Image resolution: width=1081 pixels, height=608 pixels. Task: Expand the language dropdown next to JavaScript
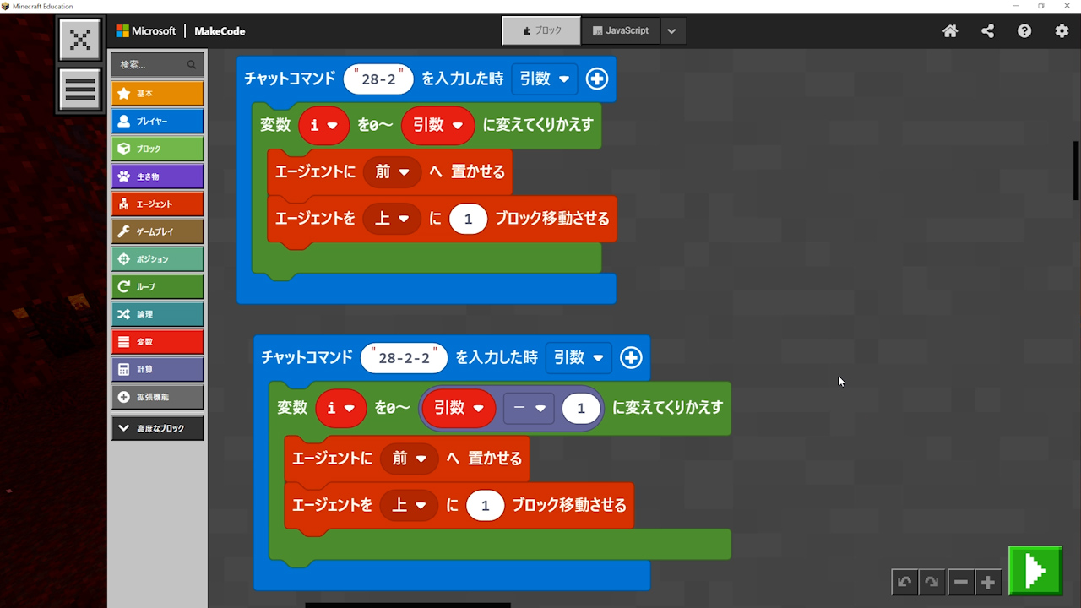point(671,31)
